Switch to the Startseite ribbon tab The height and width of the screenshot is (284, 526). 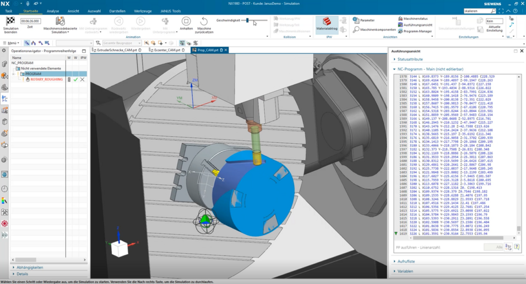[x=30, y=11]
